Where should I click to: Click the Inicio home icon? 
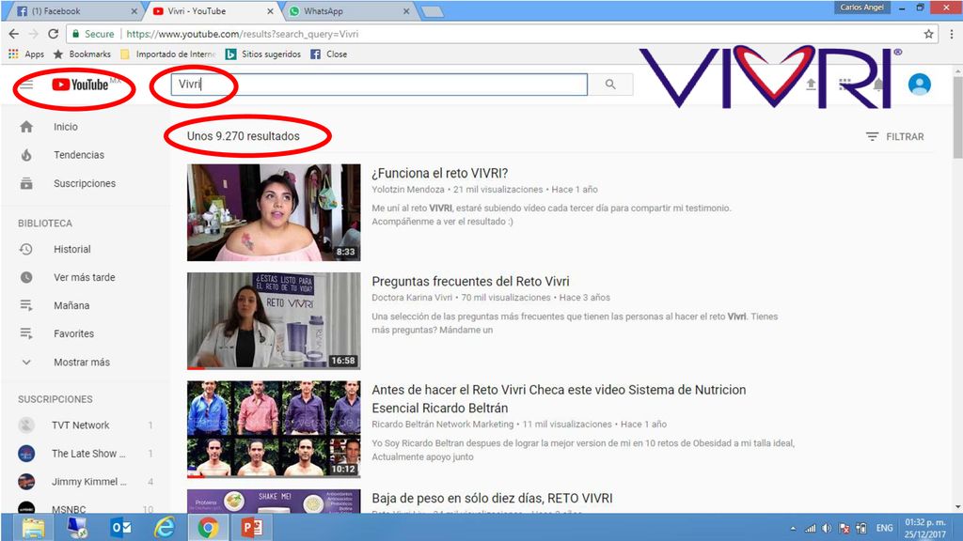click(x=26, y=127)
